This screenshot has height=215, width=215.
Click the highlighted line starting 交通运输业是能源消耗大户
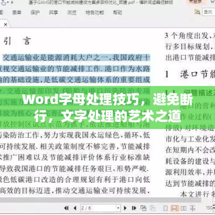77,58
